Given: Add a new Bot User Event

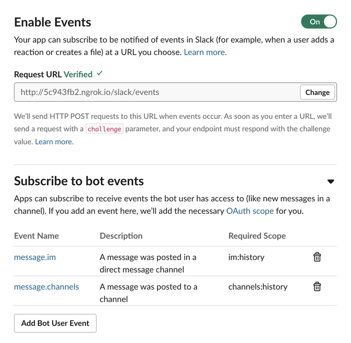Looking at the screenshot, I should click(x=55, y=323).
